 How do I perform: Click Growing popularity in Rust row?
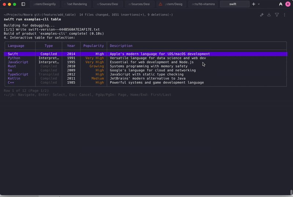pyautogui.click(x=96, y=66)
